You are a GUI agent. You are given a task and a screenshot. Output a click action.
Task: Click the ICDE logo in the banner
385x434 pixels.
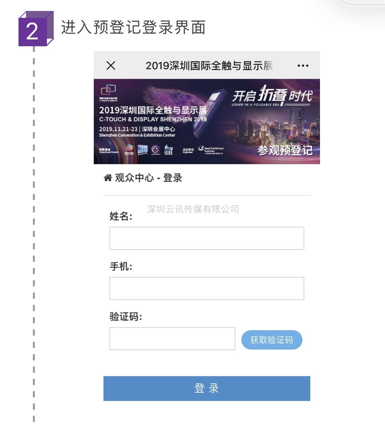168,150
